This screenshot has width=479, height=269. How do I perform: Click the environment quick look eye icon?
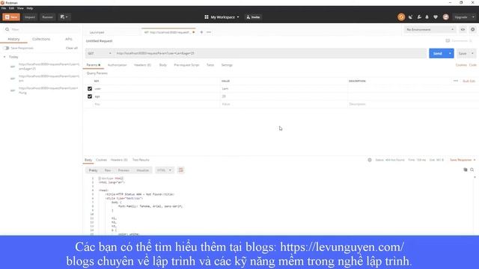(463, 30)
